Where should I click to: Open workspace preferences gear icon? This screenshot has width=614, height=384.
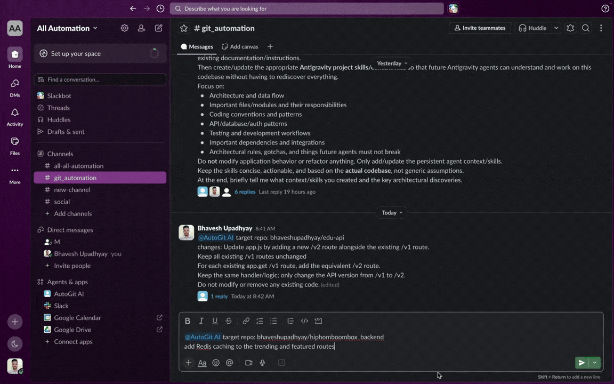[x=125, y=28]
